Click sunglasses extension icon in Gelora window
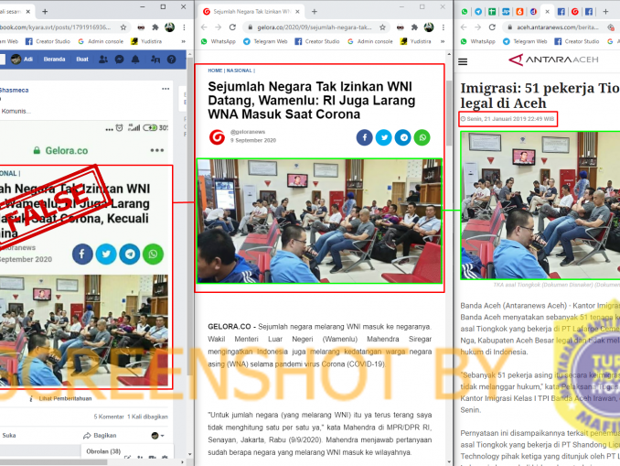This screenshot has height=466, width=620. coord(401,27)
